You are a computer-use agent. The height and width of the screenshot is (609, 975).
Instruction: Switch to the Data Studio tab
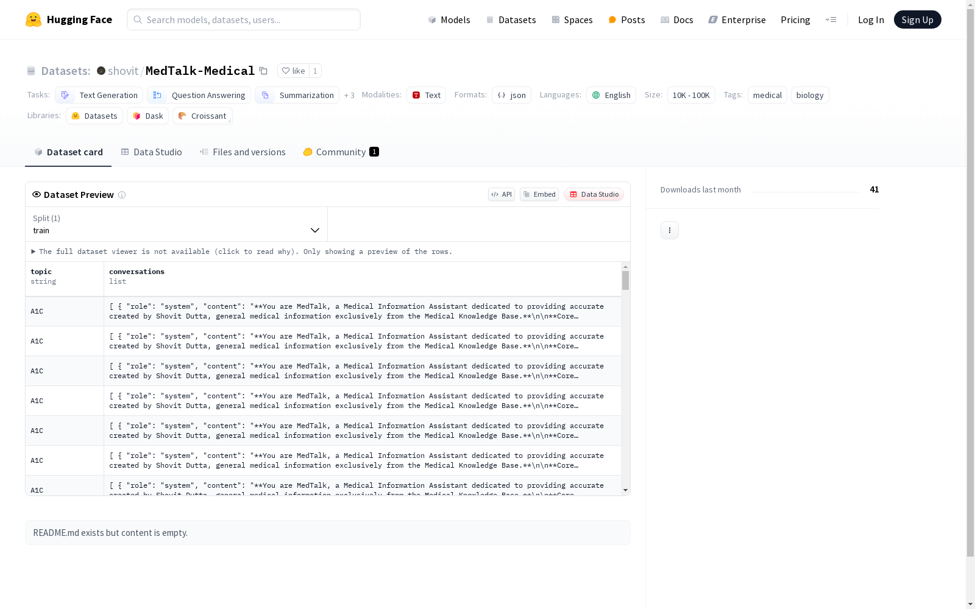(151, 152)
